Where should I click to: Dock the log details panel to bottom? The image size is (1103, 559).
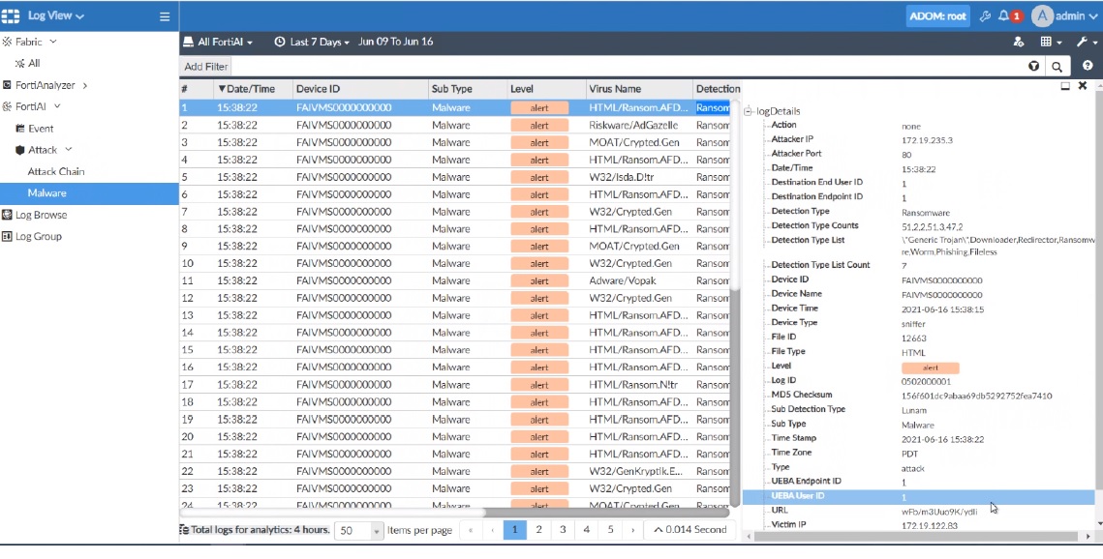tap(1065, 86)
